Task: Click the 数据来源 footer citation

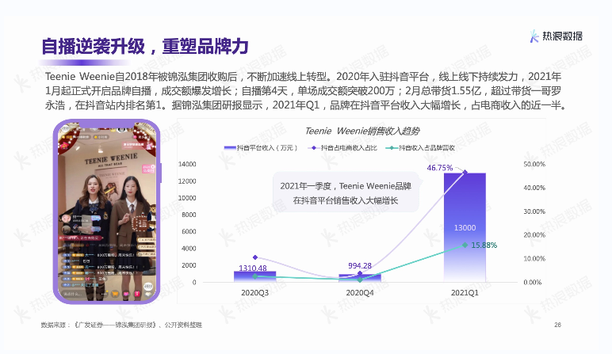Action: 121,325
